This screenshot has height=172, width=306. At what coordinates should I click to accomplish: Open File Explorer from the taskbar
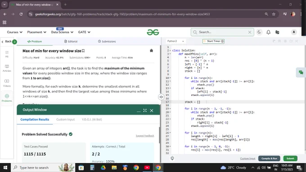[x=114, y=167]
